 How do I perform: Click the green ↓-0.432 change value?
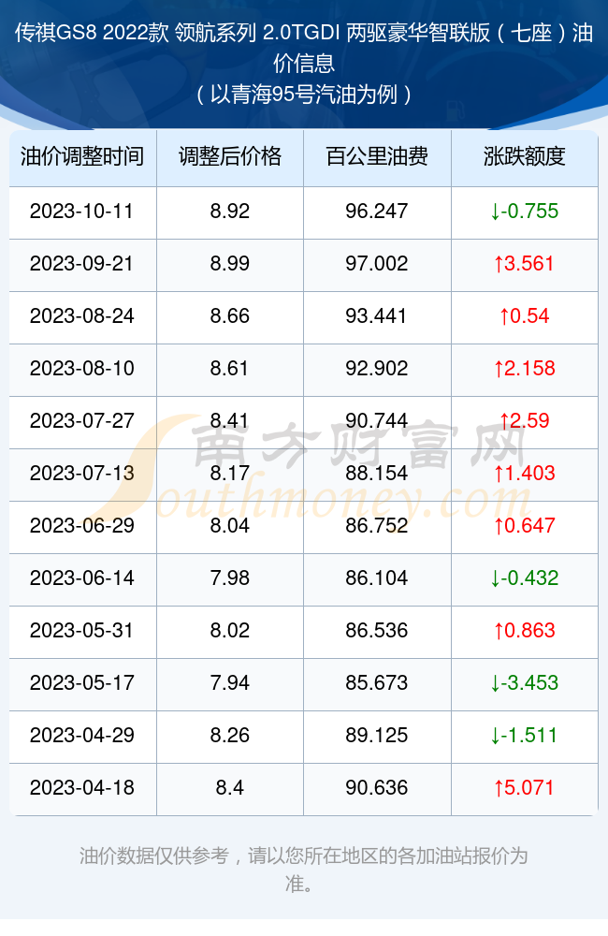point(525,578)
